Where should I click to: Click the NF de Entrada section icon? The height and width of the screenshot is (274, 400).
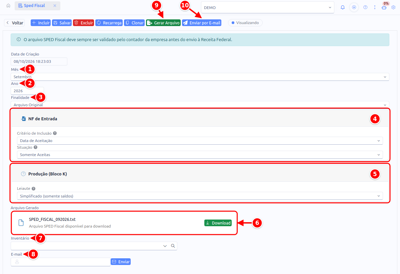[x=23, y=119]
